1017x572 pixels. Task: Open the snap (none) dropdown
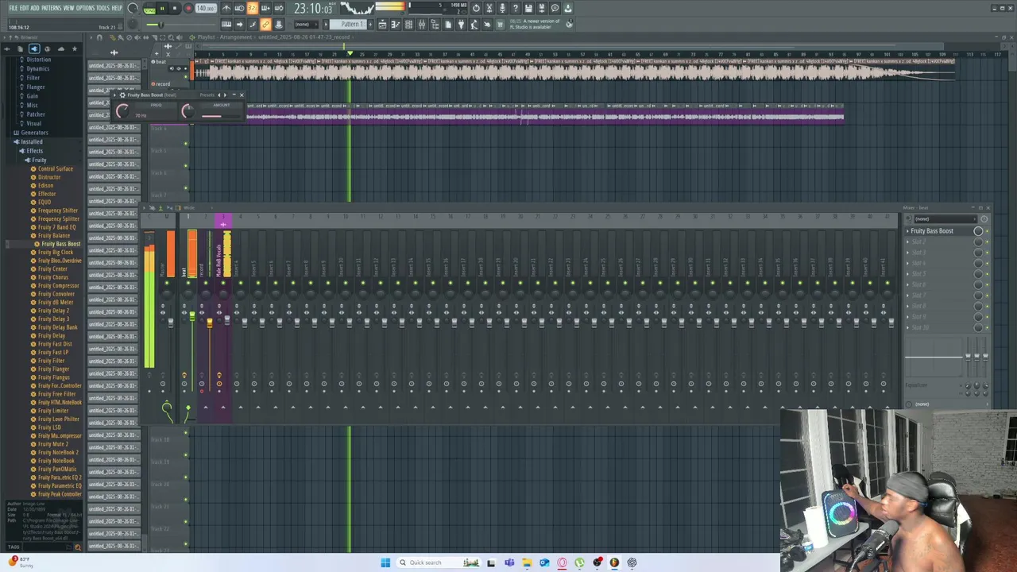coord(306,24)
